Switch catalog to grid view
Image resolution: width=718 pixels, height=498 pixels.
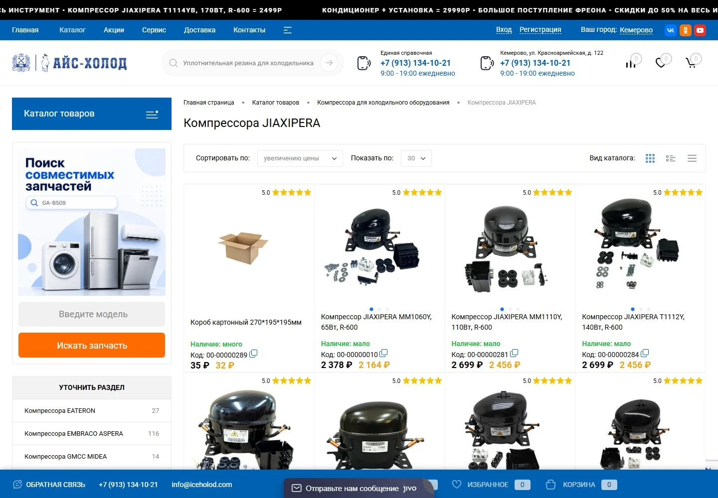(650, 158)
